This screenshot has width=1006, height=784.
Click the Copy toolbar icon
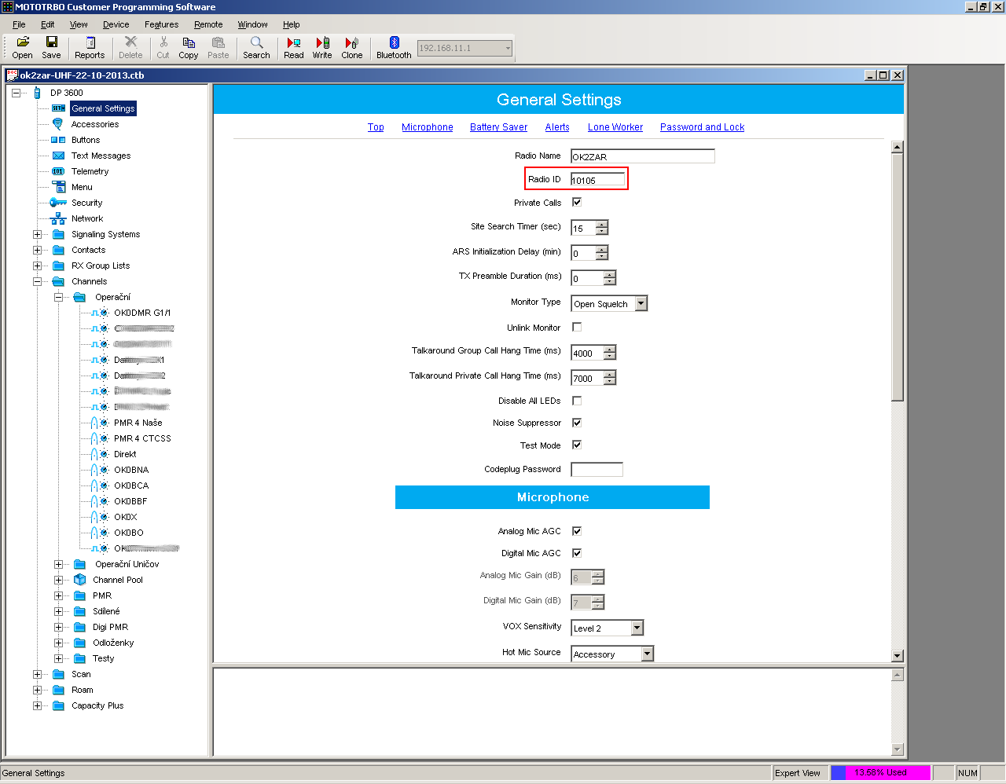pyautogui.click(x=189, y=47)
